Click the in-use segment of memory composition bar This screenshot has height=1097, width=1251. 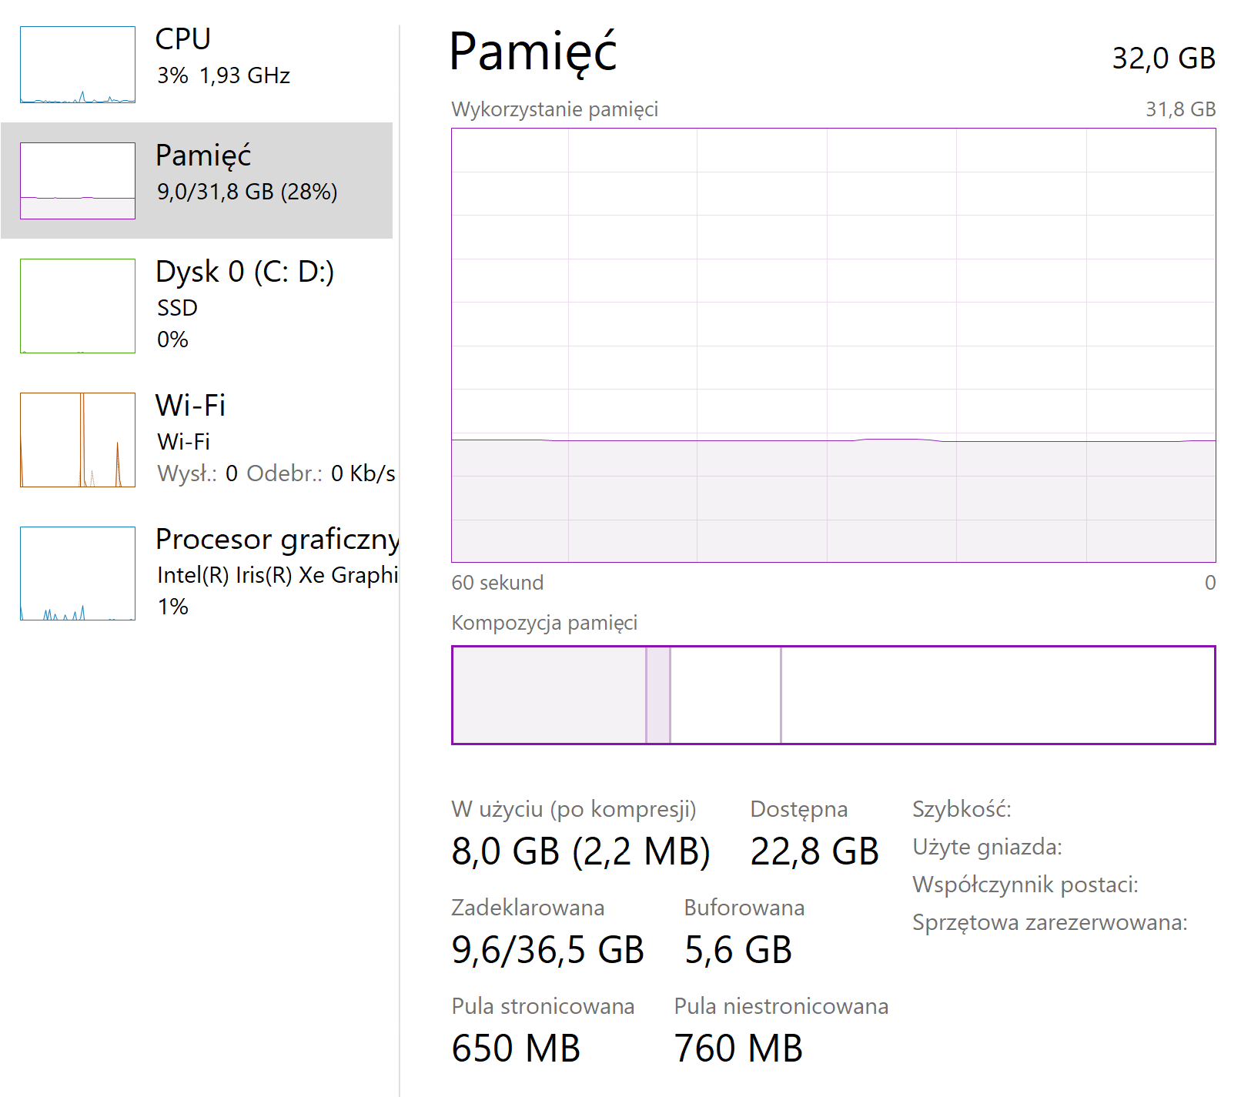tap(549, 695)
